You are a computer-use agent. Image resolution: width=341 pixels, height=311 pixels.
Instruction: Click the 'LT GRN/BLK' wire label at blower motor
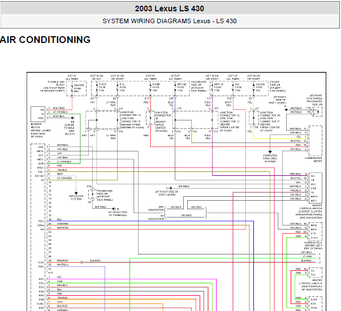(61, 112)
